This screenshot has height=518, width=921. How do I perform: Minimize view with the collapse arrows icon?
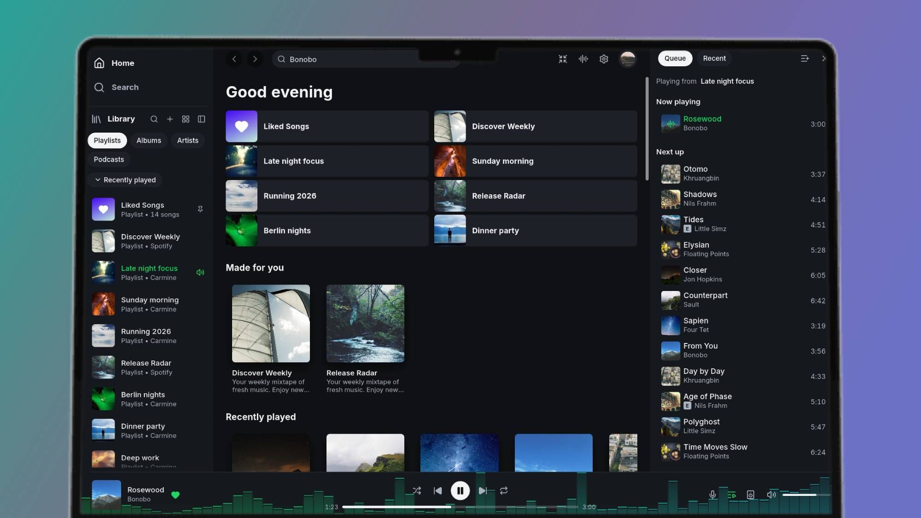[563, 59]
